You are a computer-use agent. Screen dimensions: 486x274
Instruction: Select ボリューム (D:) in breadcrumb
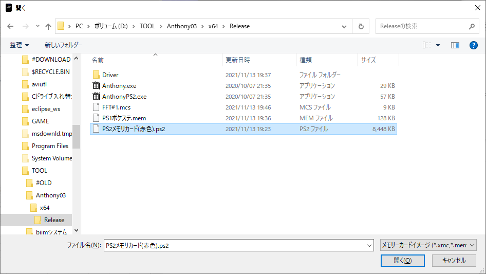(111, 26)
